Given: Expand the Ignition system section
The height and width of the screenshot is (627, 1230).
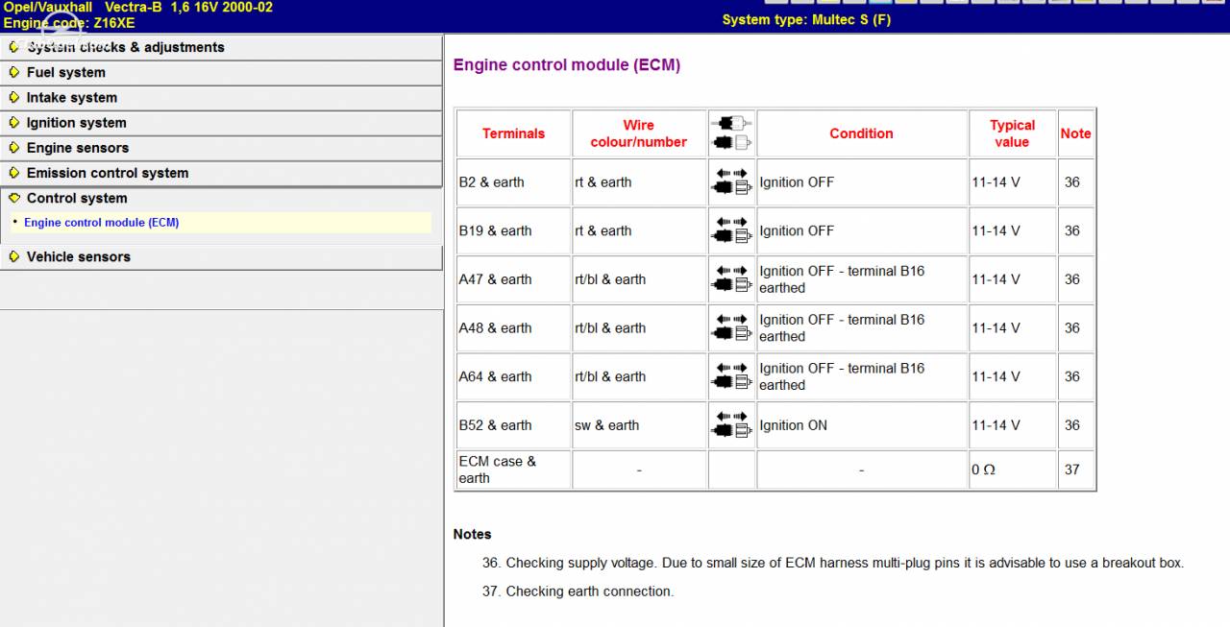Looking at the screenshot, I should coord(221,122).
